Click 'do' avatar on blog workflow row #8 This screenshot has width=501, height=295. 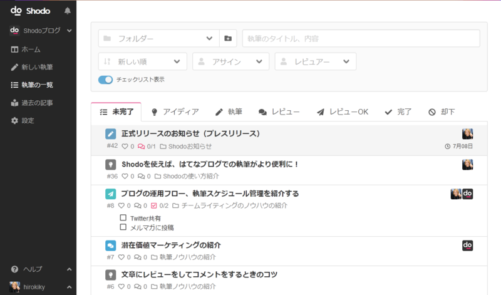[x=467, y=194]
